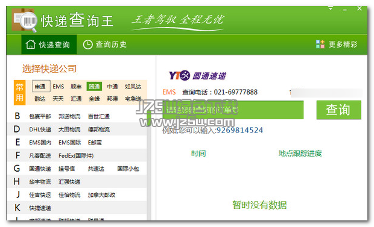Viewport: 374px width, 227px height.
Task: Select 共速达 in row G
Action: 96,169
